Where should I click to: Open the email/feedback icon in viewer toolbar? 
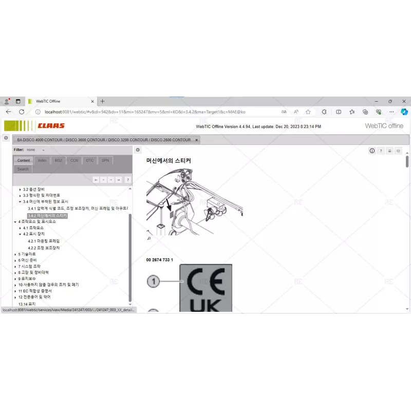398,151
